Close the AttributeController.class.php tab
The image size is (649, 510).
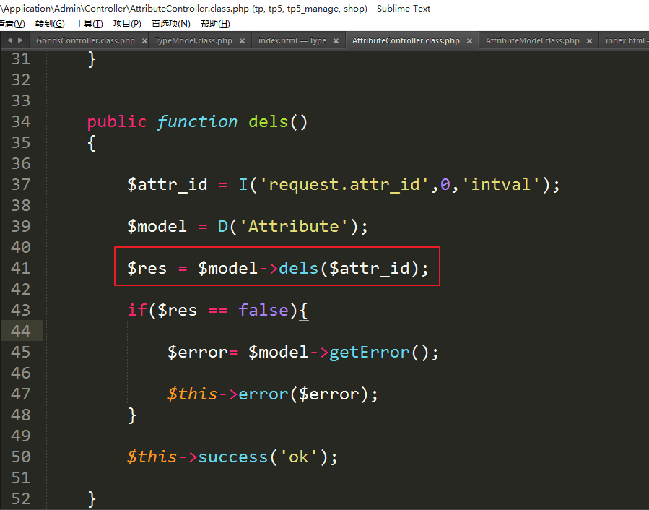click(469, 41)
